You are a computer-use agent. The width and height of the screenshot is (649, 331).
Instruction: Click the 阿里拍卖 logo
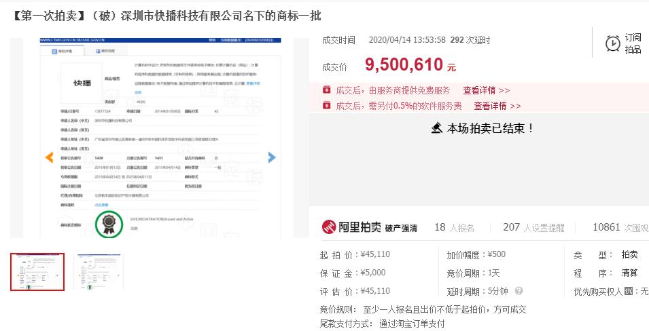tap(351, 227)
